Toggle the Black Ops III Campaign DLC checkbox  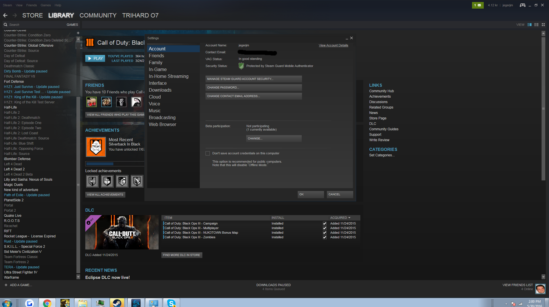point(325,224)
